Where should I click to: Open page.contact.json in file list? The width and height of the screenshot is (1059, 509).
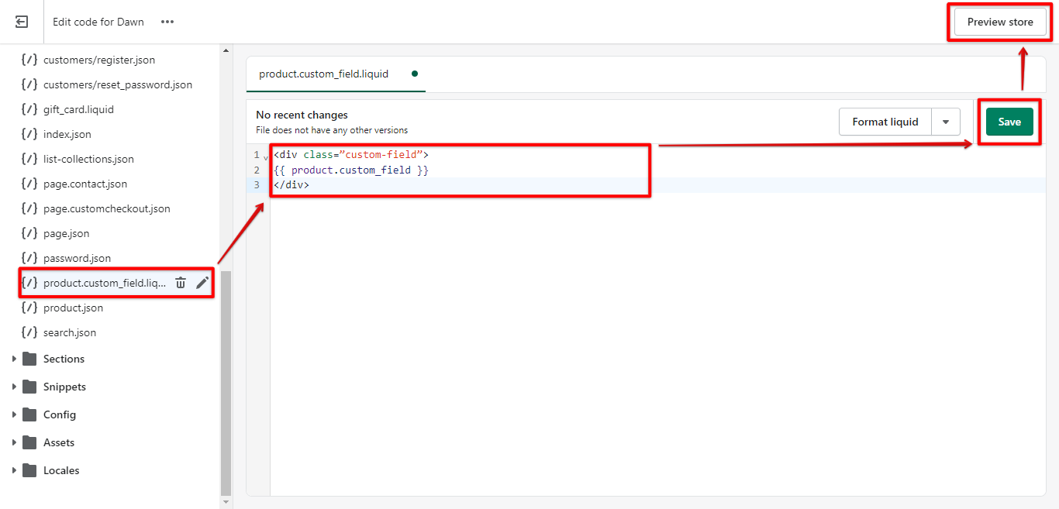pos(85,184)
